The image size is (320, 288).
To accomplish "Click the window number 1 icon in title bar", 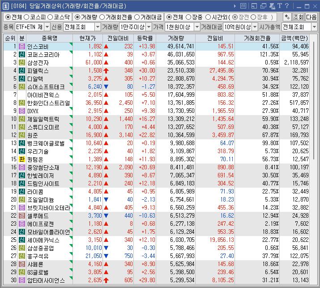I will click(6, 6).
